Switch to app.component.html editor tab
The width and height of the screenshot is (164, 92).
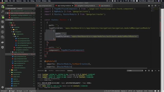(45, 6)
